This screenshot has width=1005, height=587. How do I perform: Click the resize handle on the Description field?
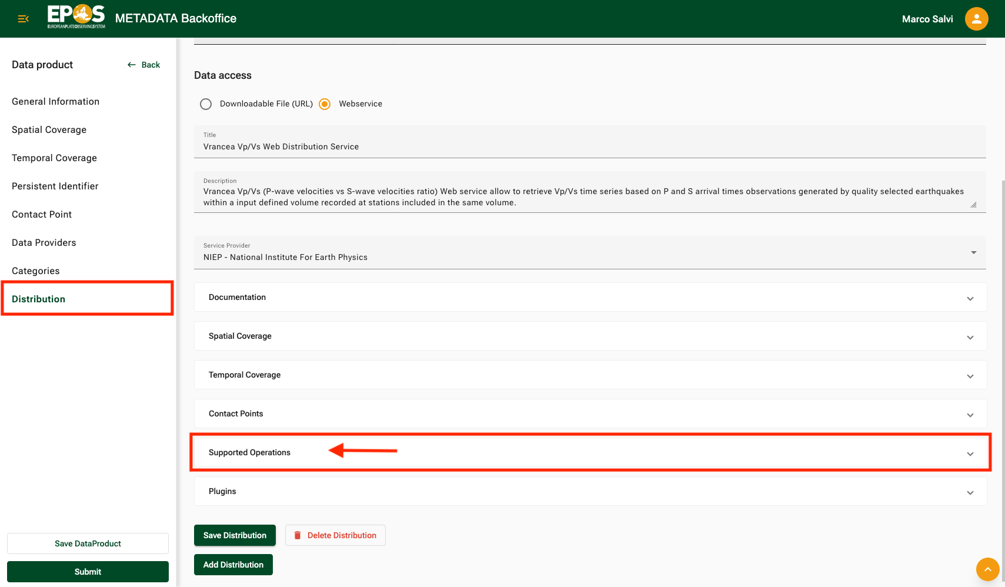(x=974, y=205)
